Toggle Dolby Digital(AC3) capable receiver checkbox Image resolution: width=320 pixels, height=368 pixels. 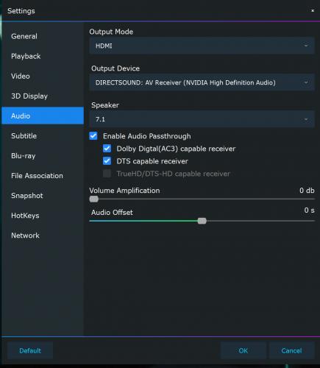(107, 149)
